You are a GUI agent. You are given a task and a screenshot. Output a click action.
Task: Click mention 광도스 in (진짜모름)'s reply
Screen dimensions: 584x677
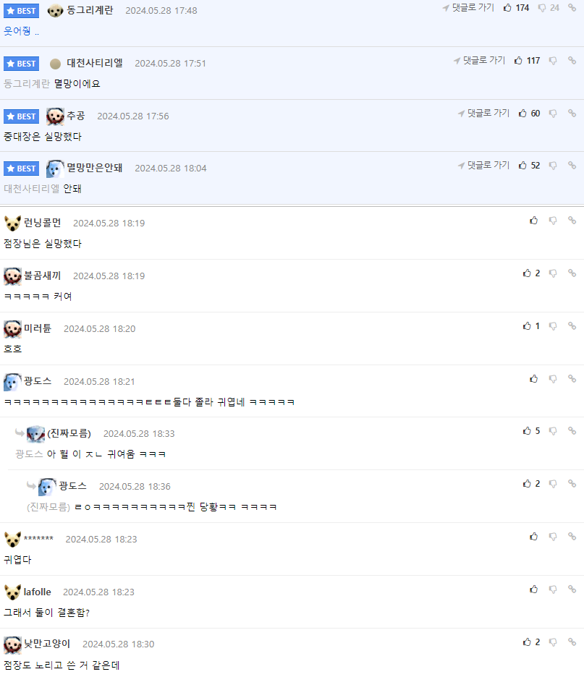[30, 454]
